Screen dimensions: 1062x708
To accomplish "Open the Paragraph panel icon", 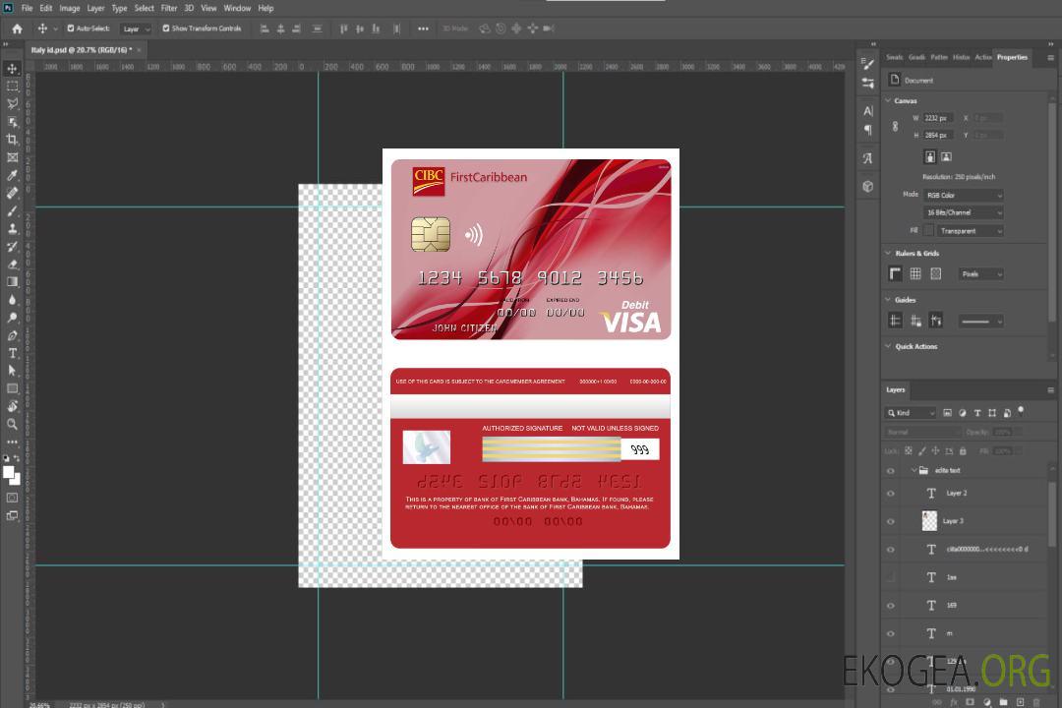I will pos(867,130).
